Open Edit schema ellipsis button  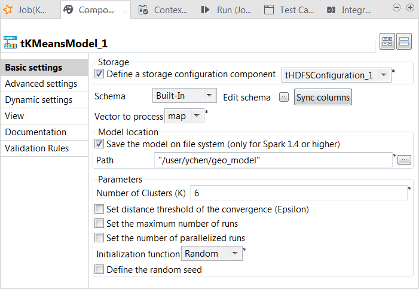(284, 98)
